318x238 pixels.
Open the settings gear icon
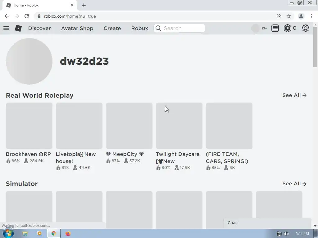tap(306, 28)
